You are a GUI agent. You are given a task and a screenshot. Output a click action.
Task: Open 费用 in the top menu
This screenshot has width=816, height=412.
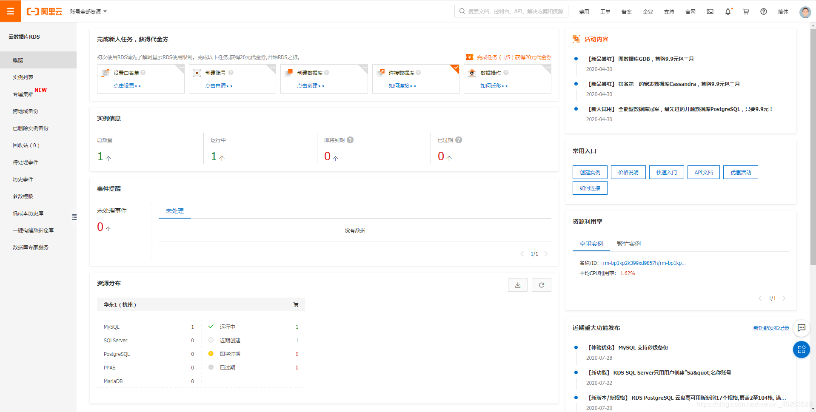tap(584, 12)
